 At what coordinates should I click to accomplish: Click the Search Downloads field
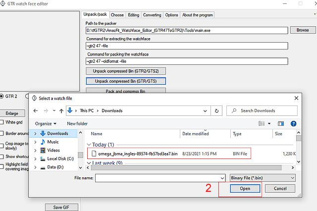coord(262,111)
